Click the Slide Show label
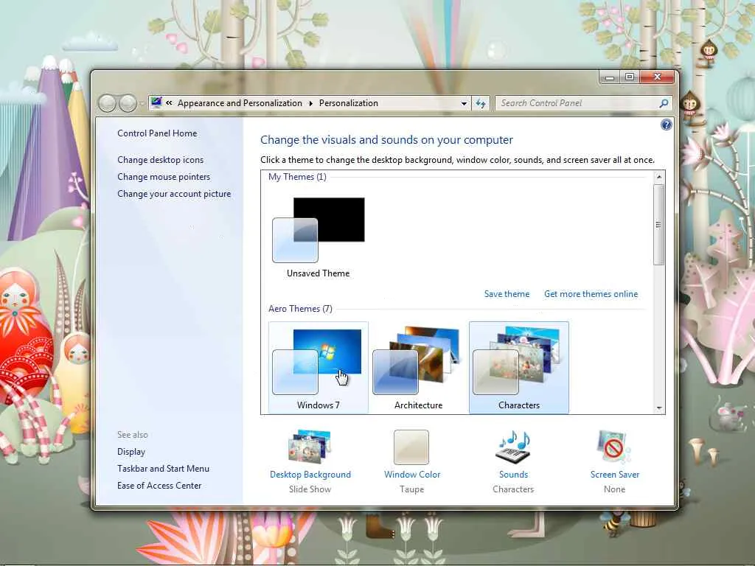The height and width of the screenshot is (566, 755). [310, 489]
